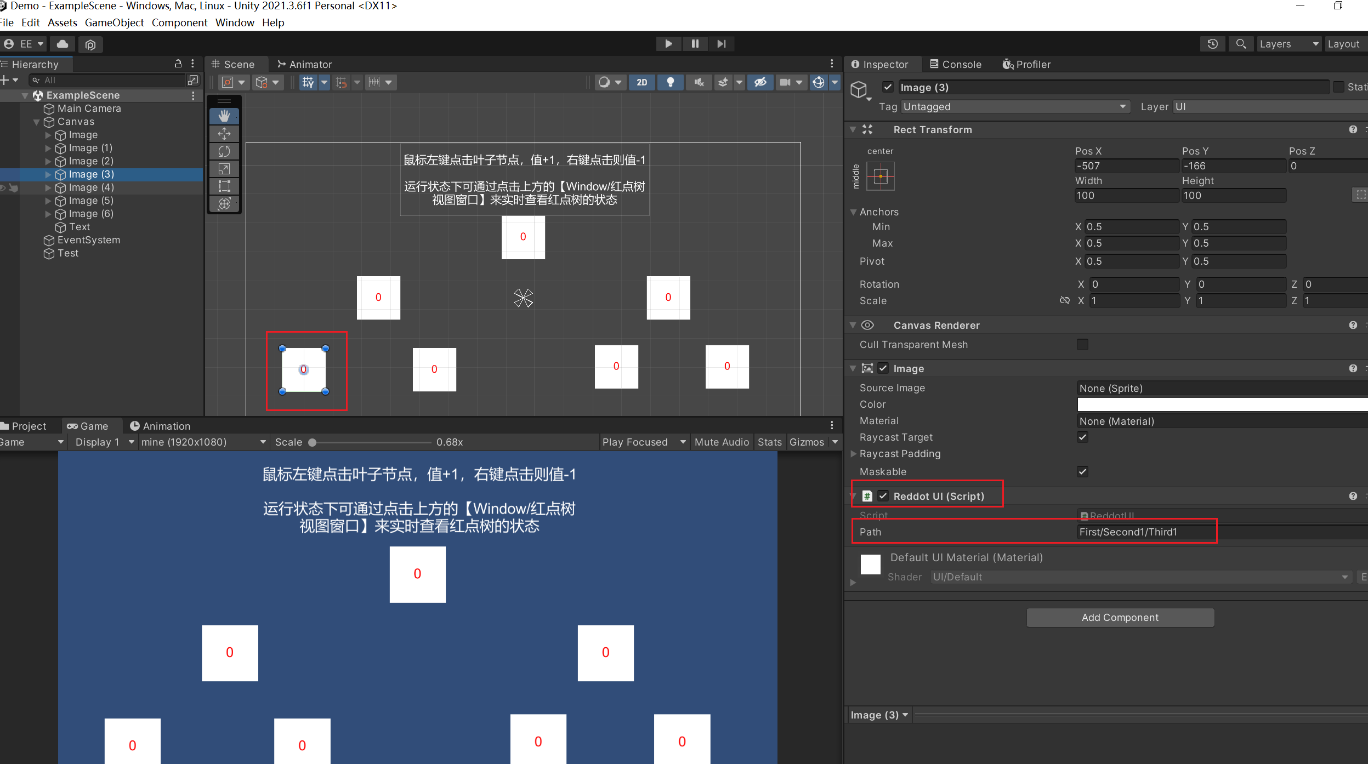Expand the Raycast Padding section
The width and height of the screenshot is (1368, 764).
(853, 454)
